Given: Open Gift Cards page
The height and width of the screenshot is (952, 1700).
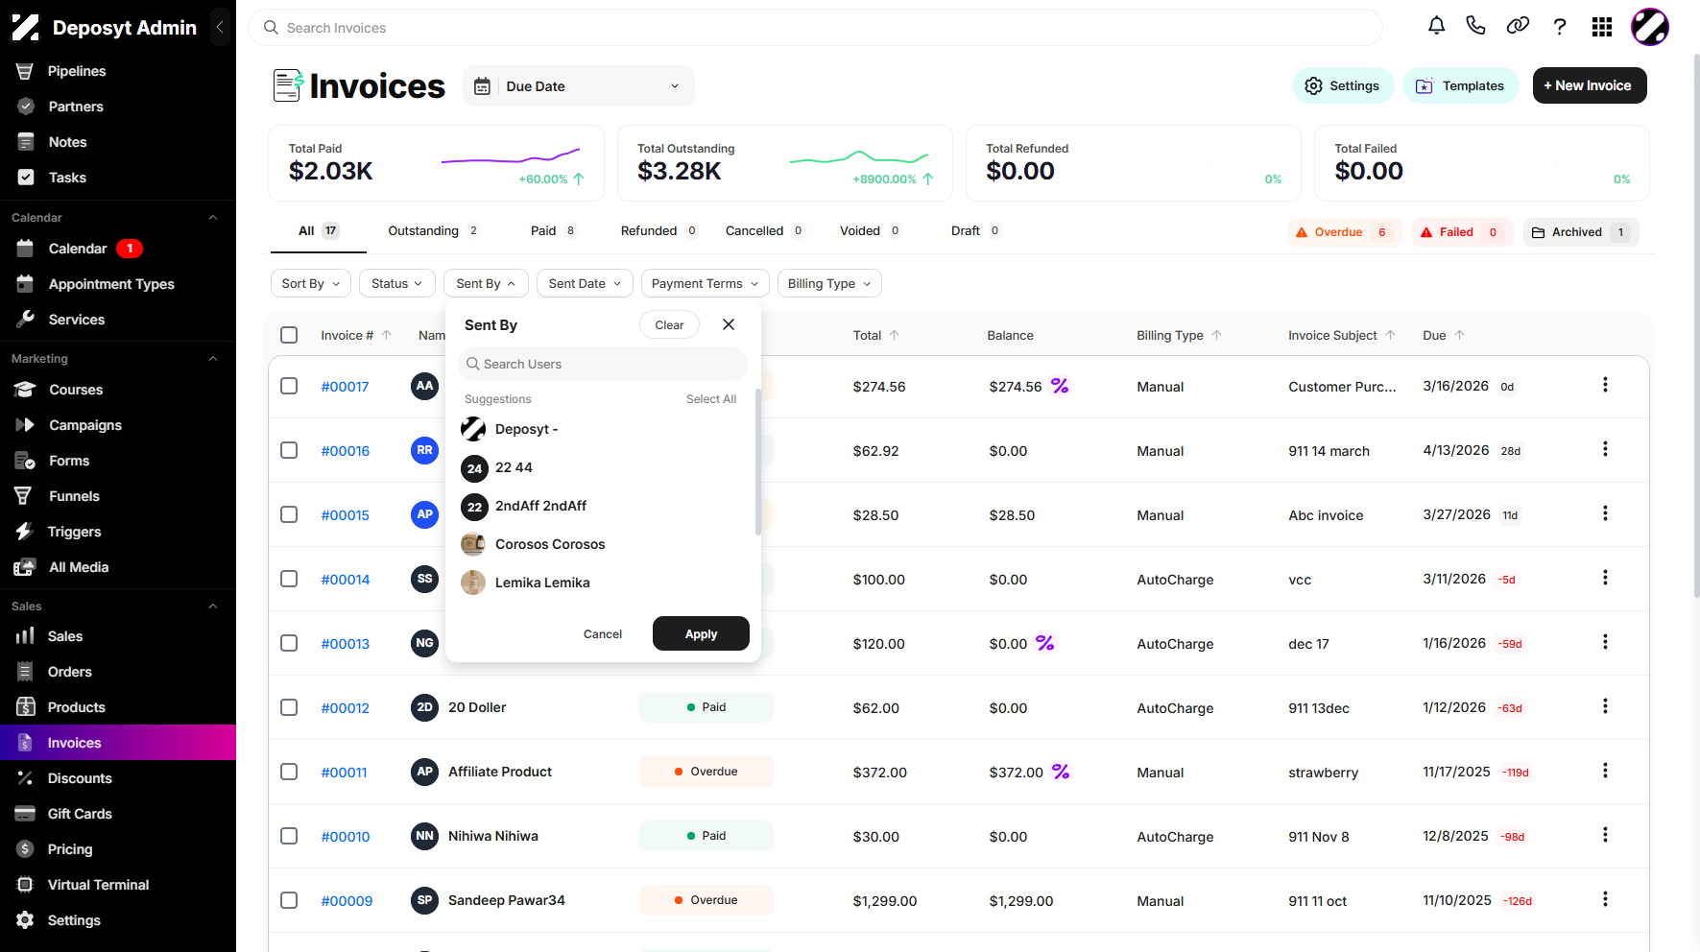Looking at the screenshot, I should [80, 814].
